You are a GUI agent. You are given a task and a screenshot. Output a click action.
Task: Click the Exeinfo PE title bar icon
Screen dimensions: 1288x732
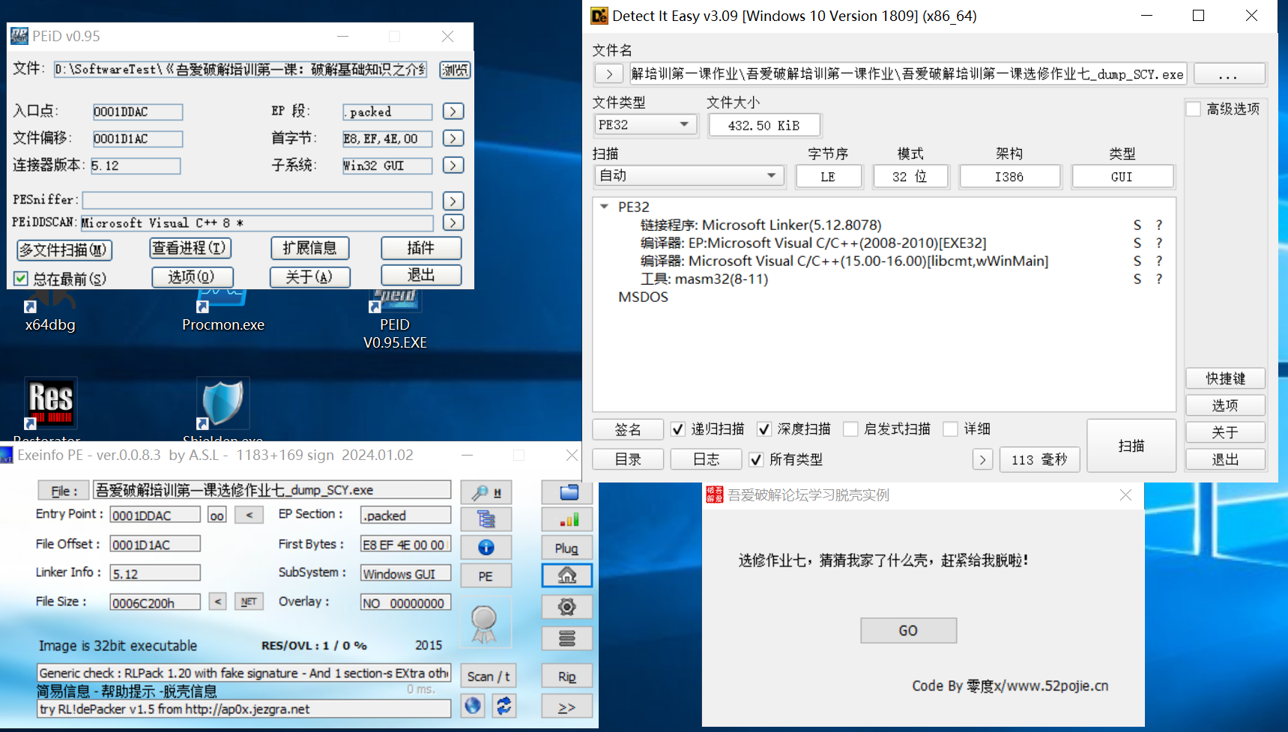[7, 455]
